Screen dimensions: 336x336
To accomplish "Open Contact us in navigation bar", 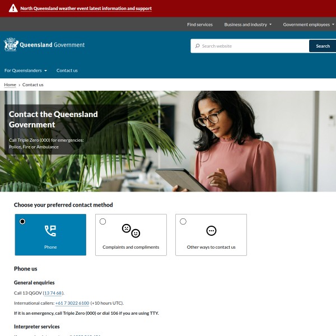I will click(67, 71).
